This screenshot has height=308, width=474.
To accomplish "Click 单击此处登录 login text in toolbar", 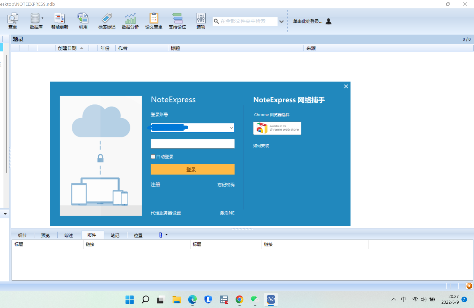I will coord(308,21).
